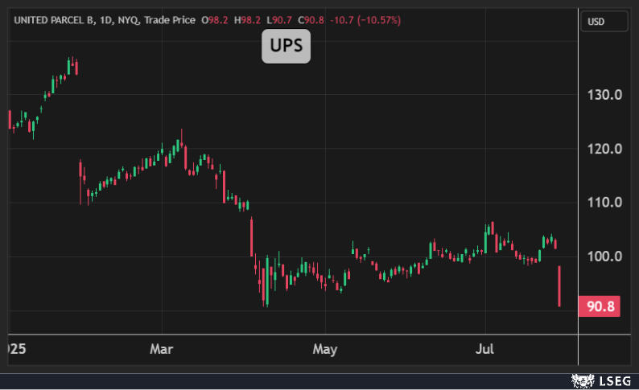Click the 100.0 price axis label
The width and height of the screenshot is (639, 390).
pos(605,257)
